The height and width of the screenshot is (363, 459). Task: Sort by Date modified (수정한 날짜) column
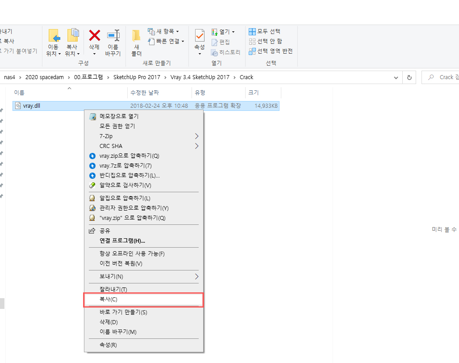(159, 93)
